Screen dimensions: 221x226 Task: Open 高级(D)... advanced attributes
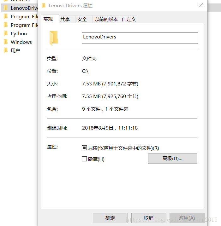pos(172,159)
